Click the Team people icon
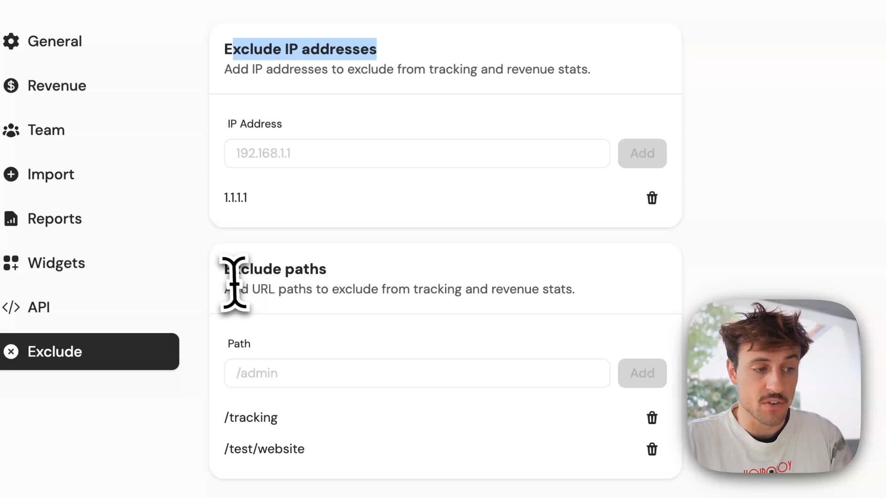The image size is (886, 498). coord(11,130)
